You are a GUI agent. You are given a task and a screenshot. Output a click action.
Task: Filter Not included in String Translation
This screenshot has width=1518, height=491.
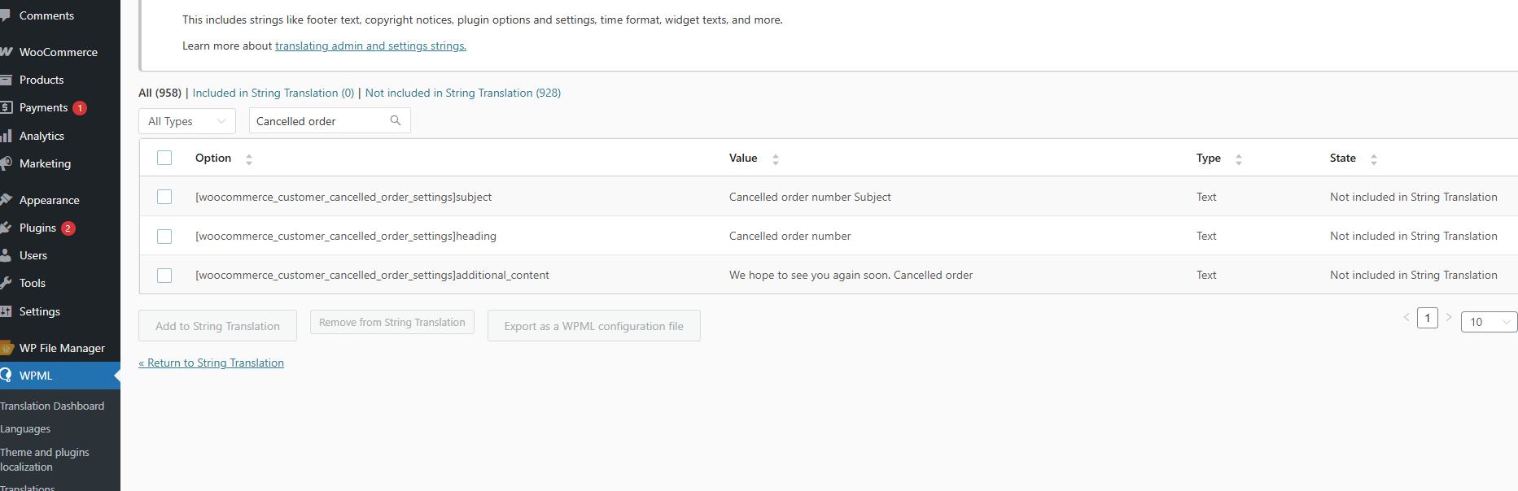coord(463,93)
